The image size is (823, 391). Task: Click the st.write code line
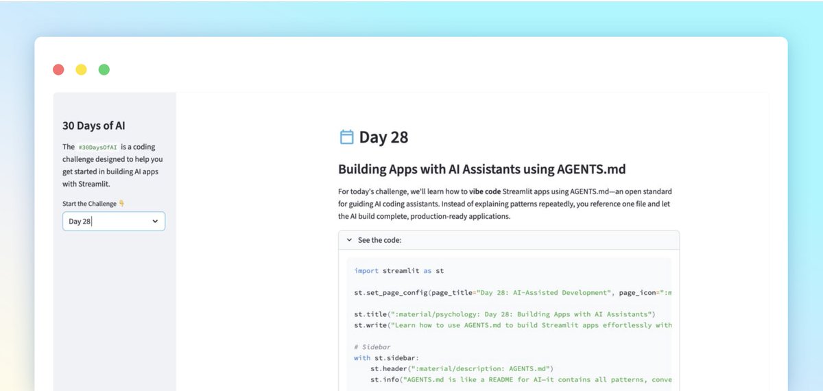coord(512,325)
